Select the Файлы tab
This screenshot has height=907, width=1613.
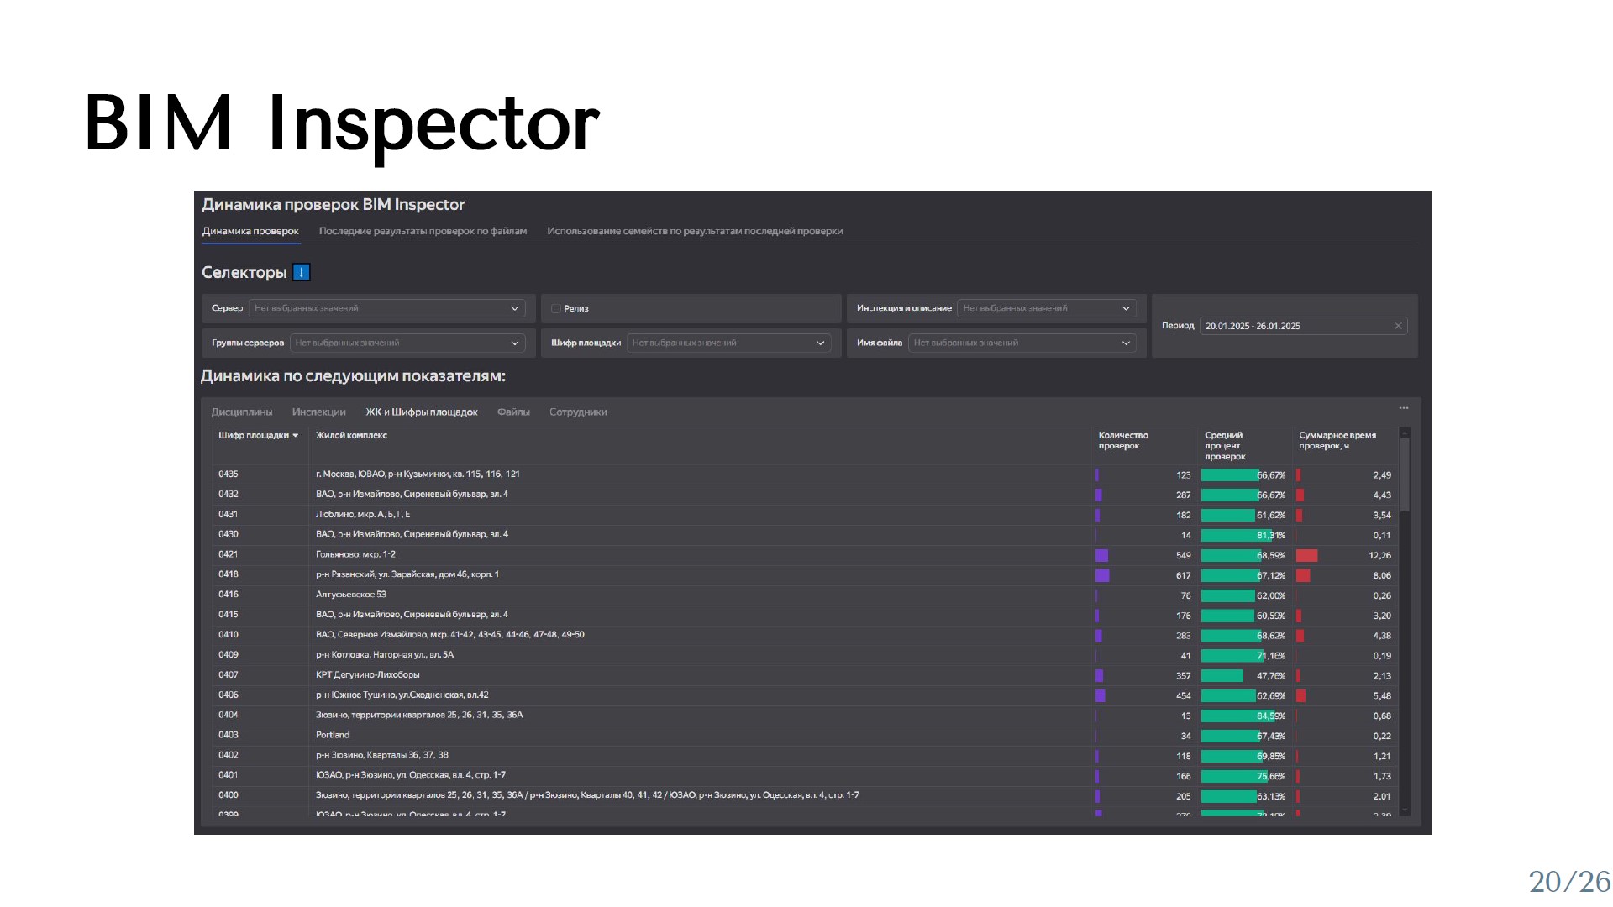[x=513, y=412]
